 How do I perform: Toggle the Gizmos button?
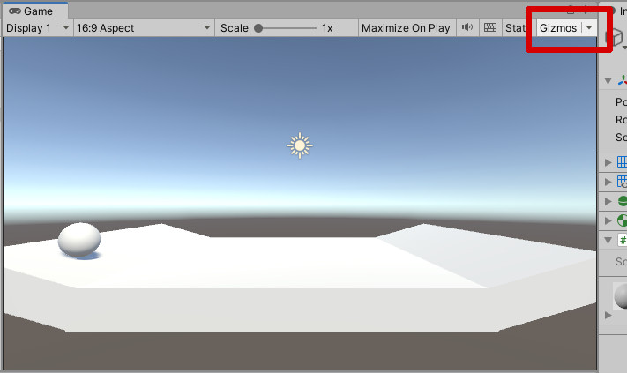click(x=558, y=28)
